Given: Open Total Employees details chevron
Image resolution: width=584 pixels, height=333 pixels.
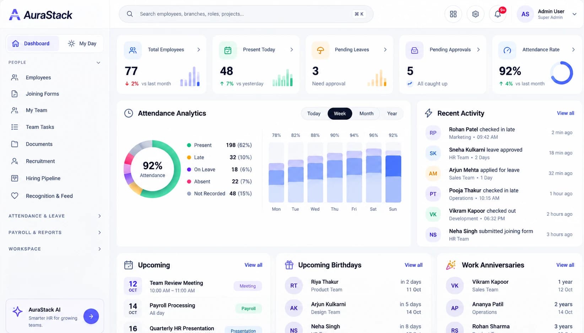Looking at the screenshot, I should tap(199, 50).
